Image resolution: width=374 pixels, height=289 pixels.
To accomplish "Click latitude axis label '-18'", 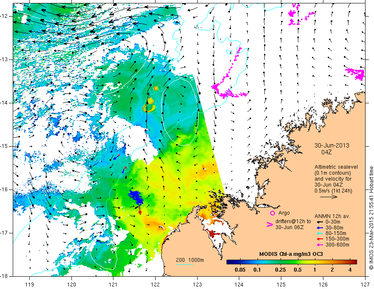I will [x=5, y=276].
